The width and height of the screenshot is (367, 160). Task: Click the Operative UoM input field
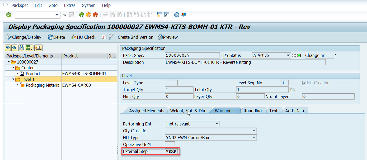[x=170, y=144]
